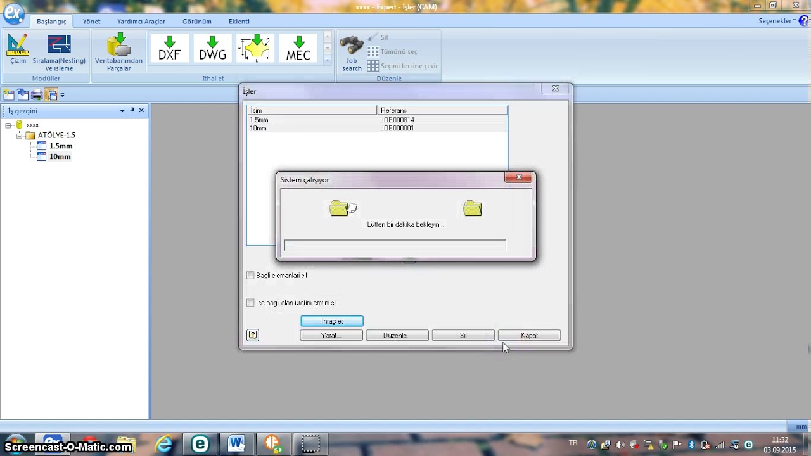Select xxxx database root node

32,125
